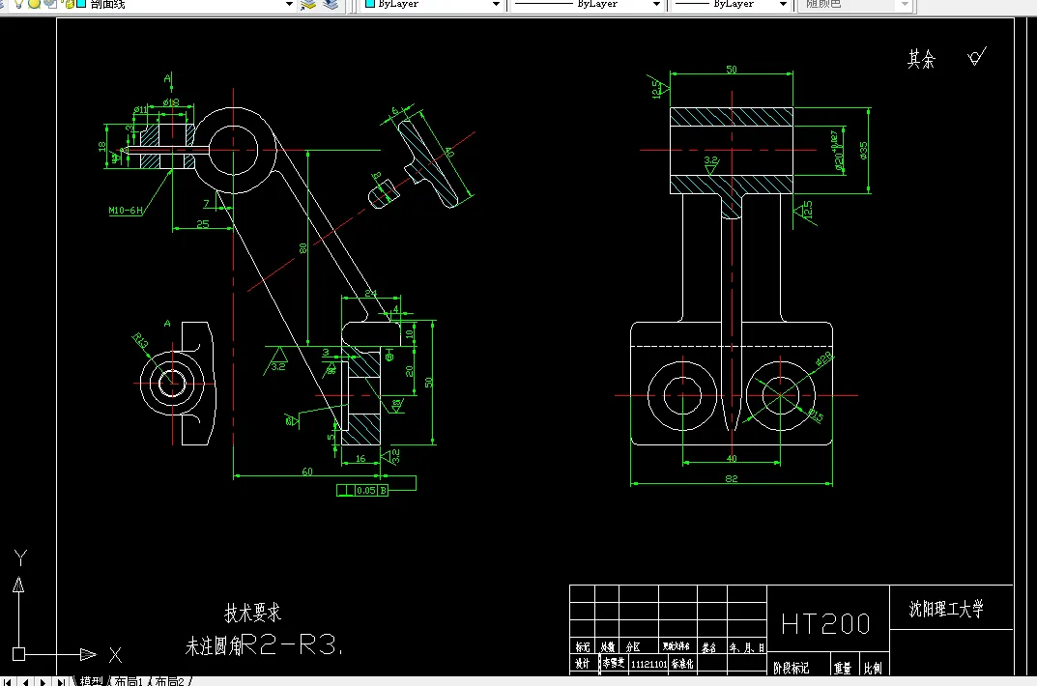This screenshot has height=686, width=1037.
Task: Click the cyan layer color swatch
Action: [x=81, y=3]
